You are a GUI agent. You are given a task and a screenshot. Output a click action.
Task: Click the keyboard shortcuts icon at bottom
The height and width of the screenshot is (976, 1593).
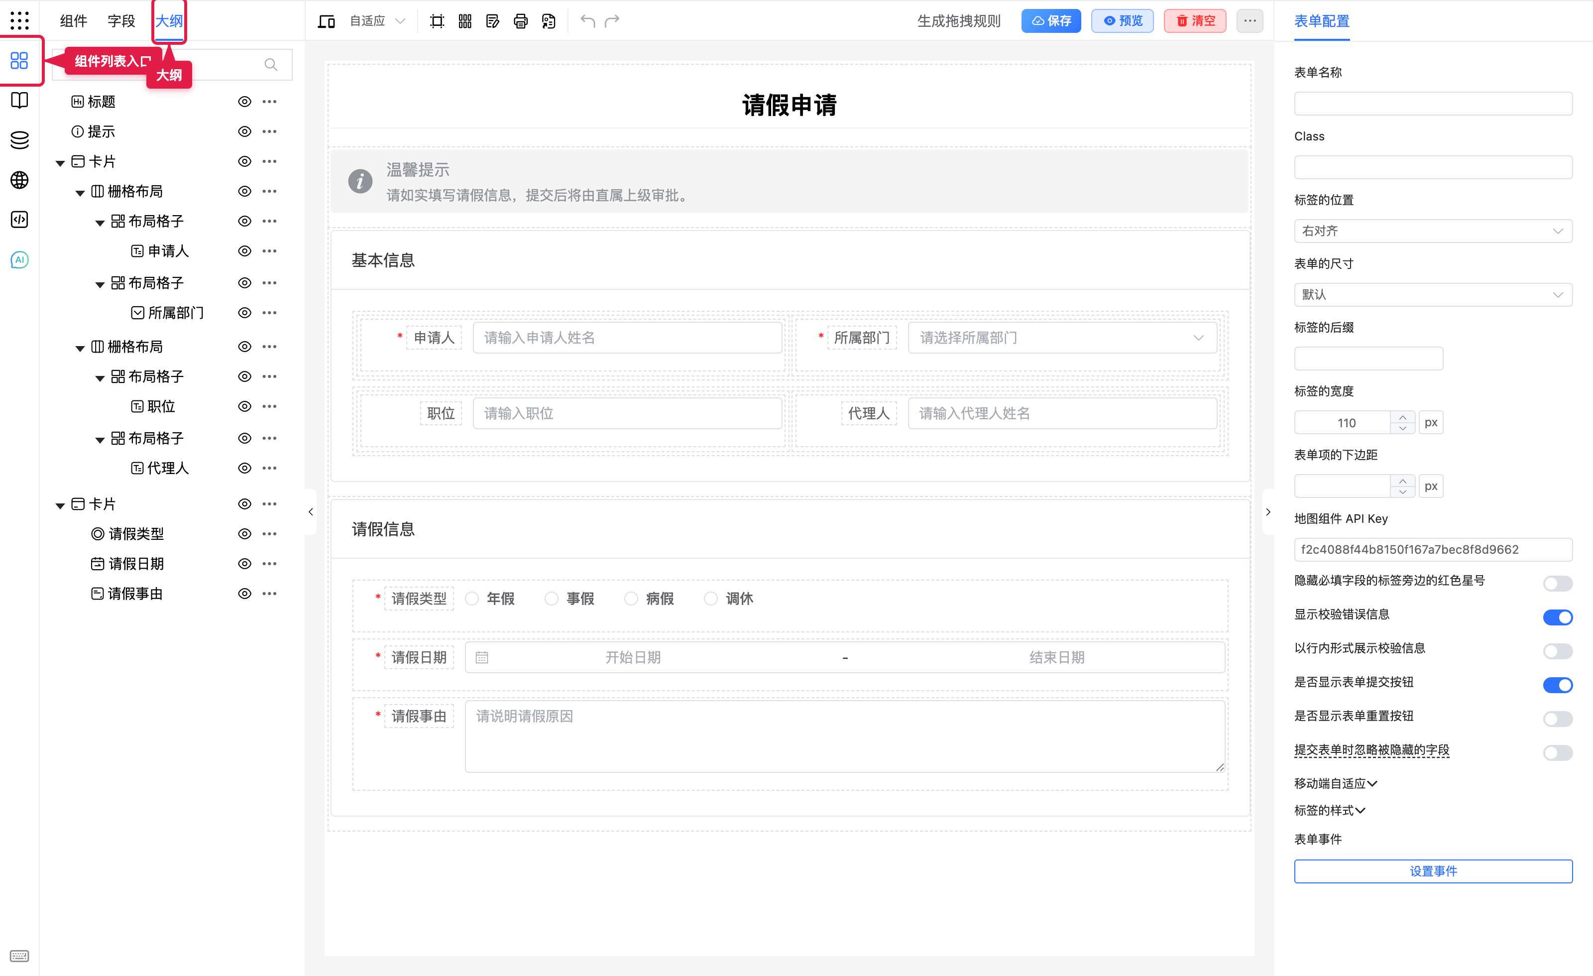tap(19, 955)
